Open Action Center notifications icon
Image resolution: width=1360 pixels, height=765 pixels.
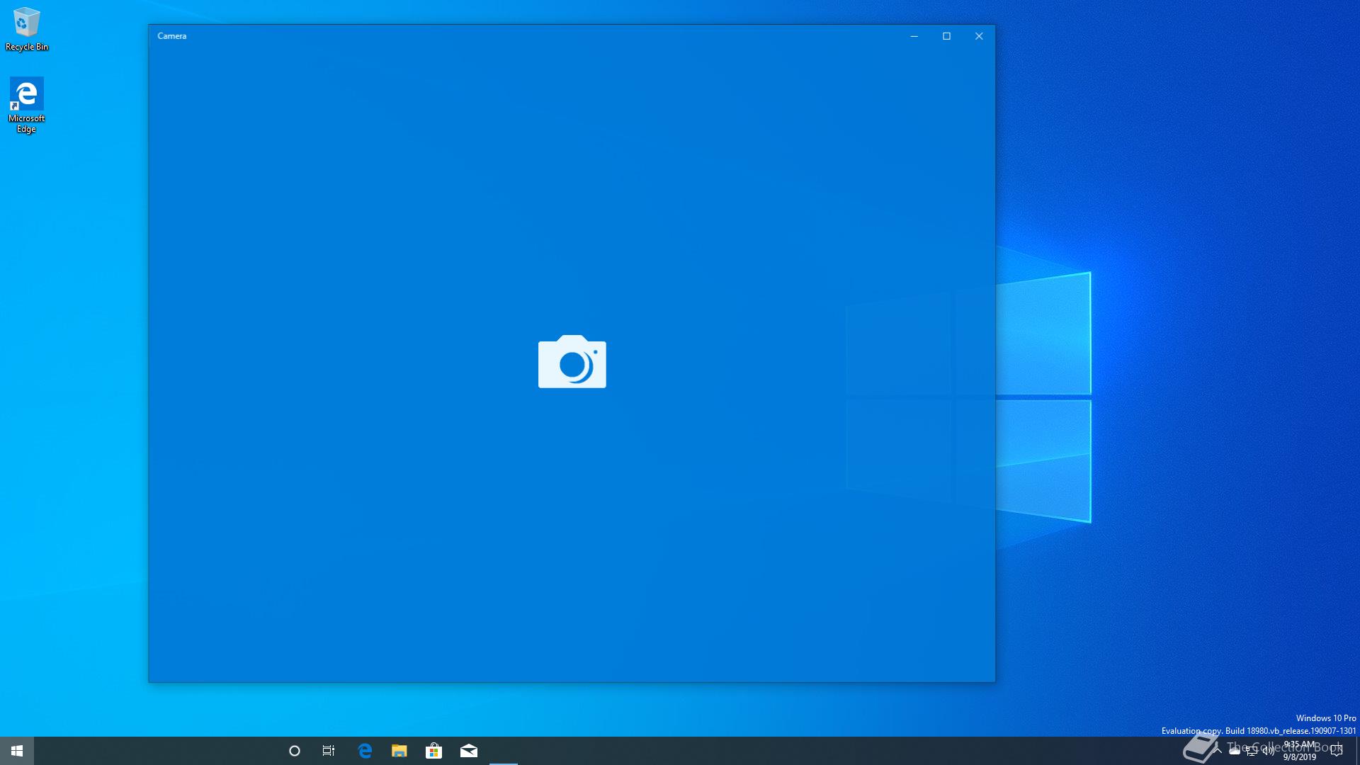(x=1337, y=751)
